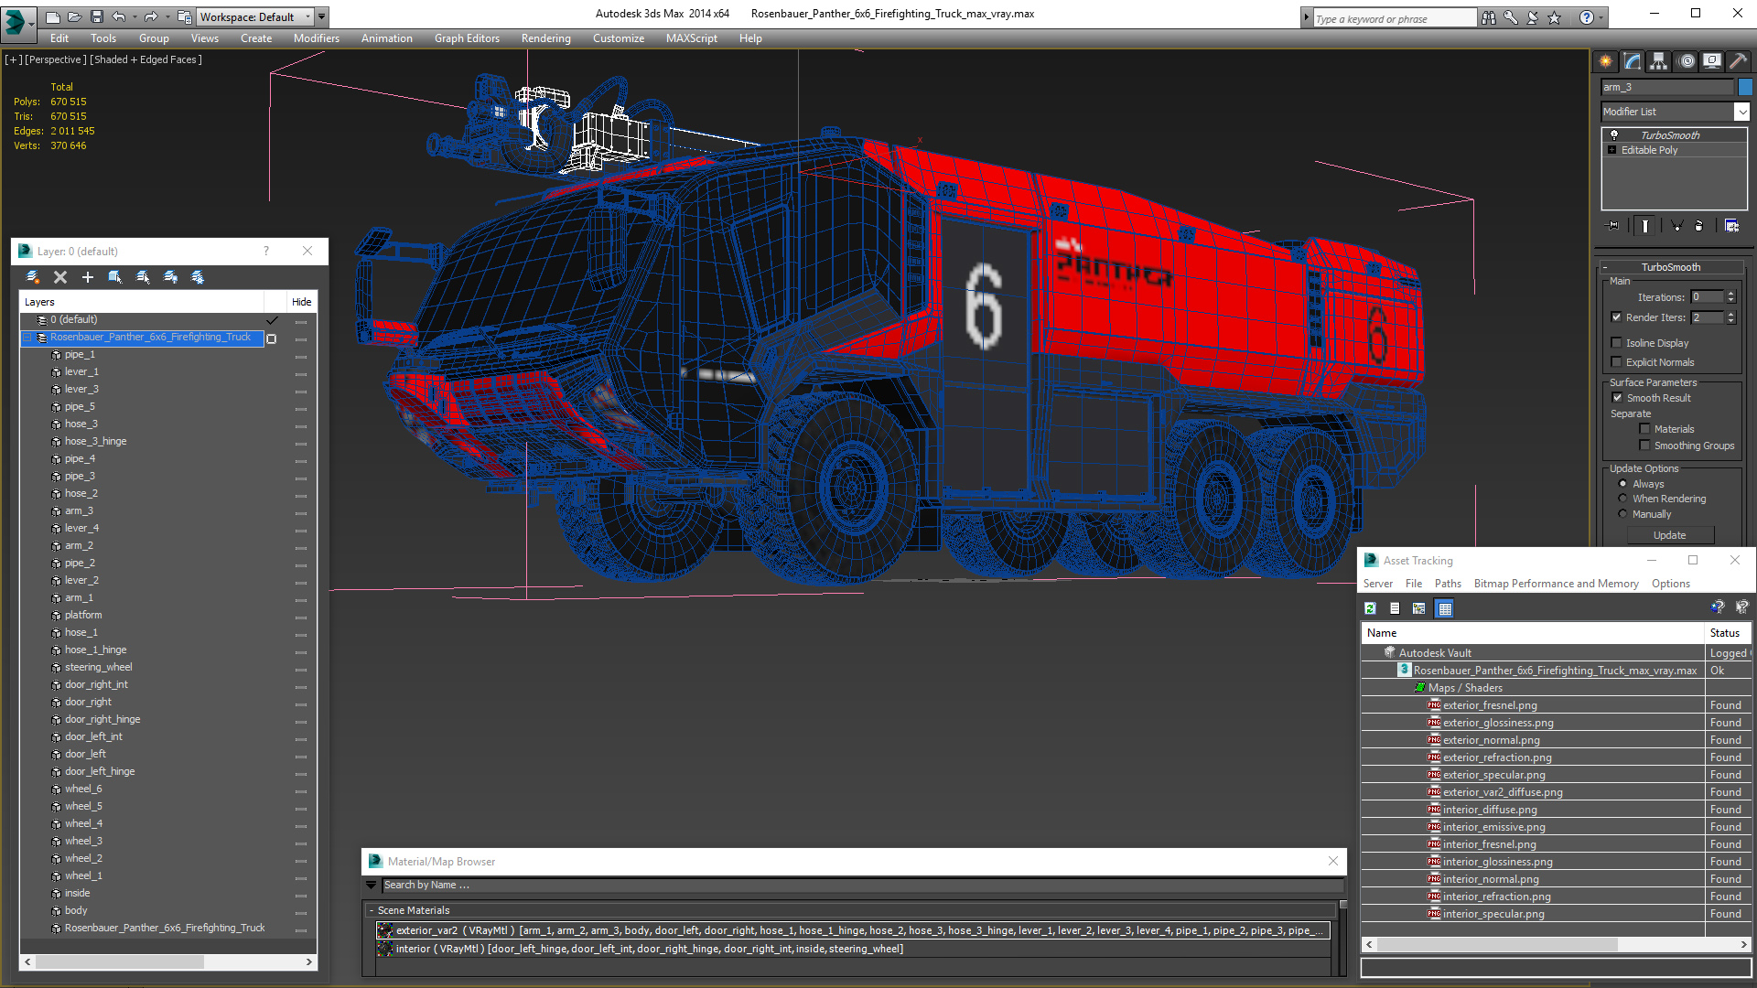
Task: Click the Pin Stack icon below modifier stack
Action: [1613, 225]
